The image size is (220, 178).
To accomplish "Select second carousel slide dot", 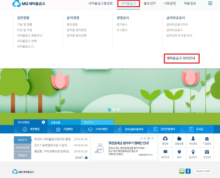I will (114, 110).
